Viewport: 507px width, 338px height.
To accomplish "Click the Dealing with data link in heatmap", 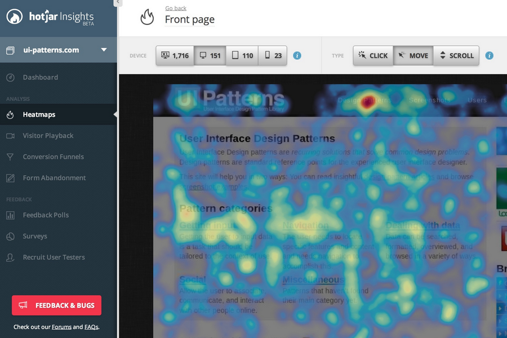I will point(422,225).
